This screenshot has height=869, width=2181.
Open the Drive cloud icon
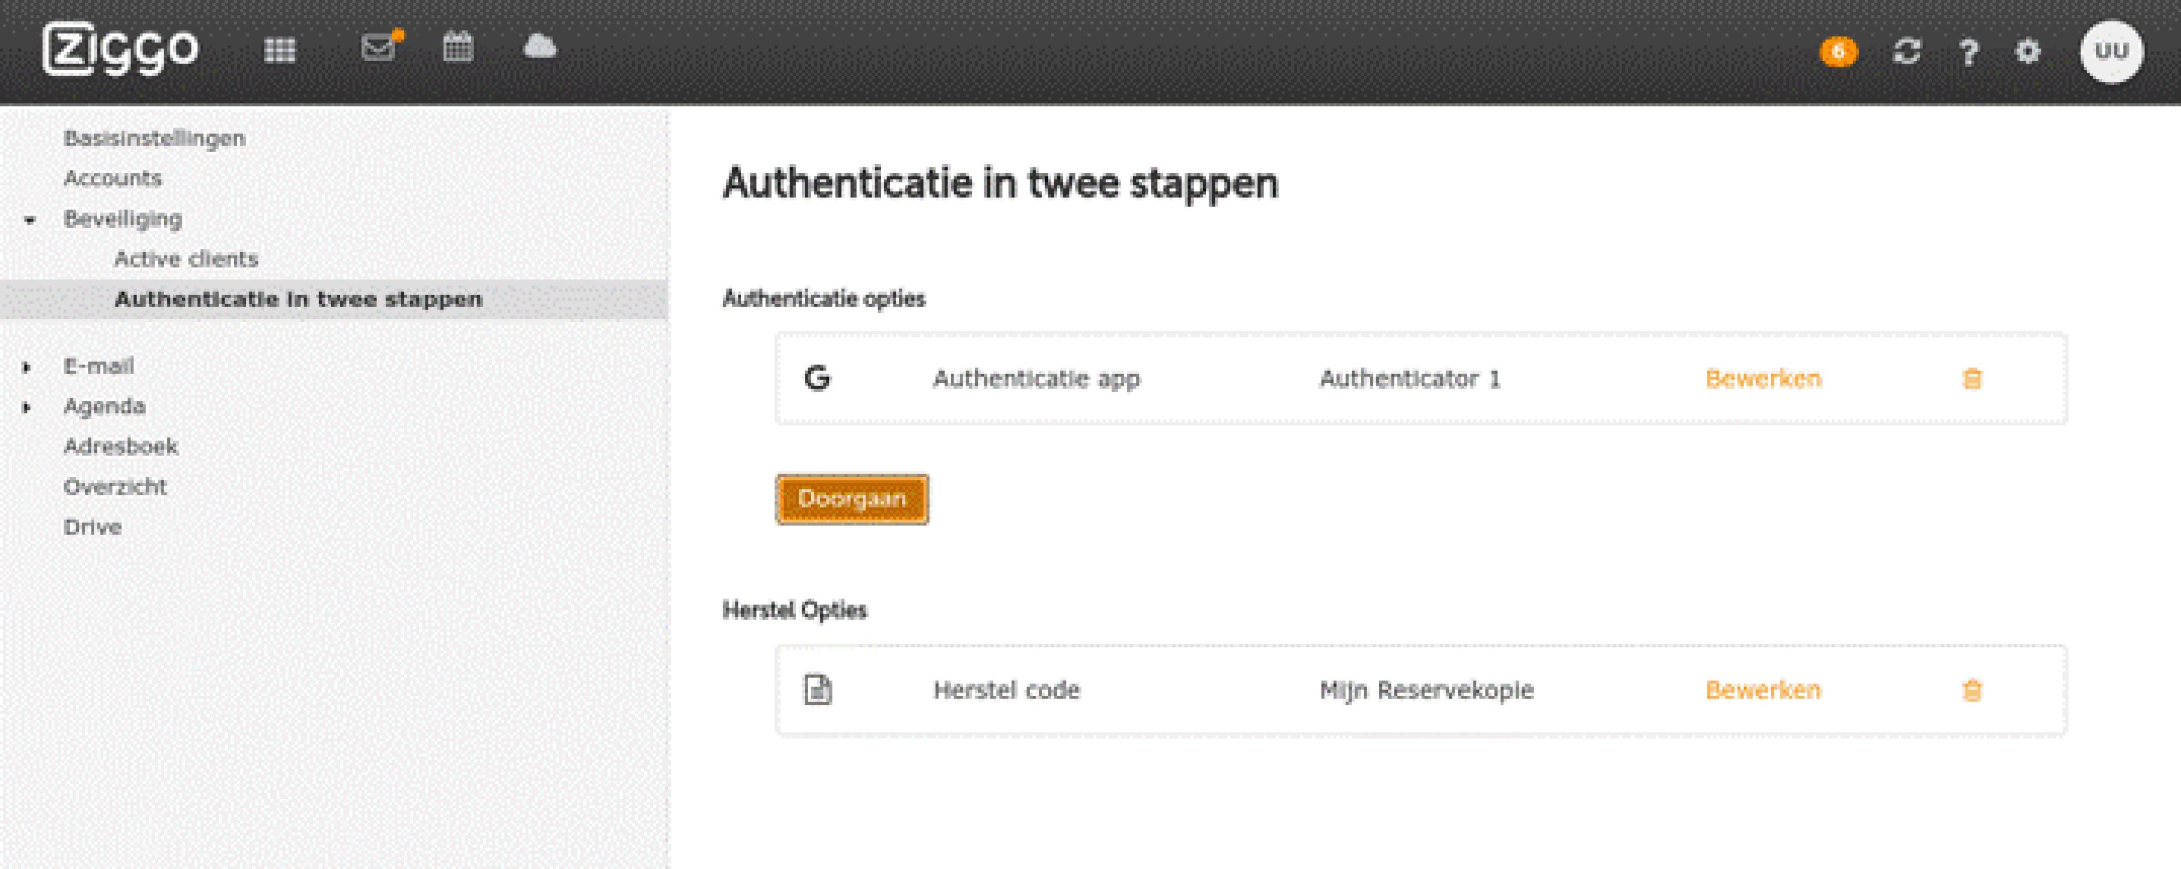(x=540, y=48)
